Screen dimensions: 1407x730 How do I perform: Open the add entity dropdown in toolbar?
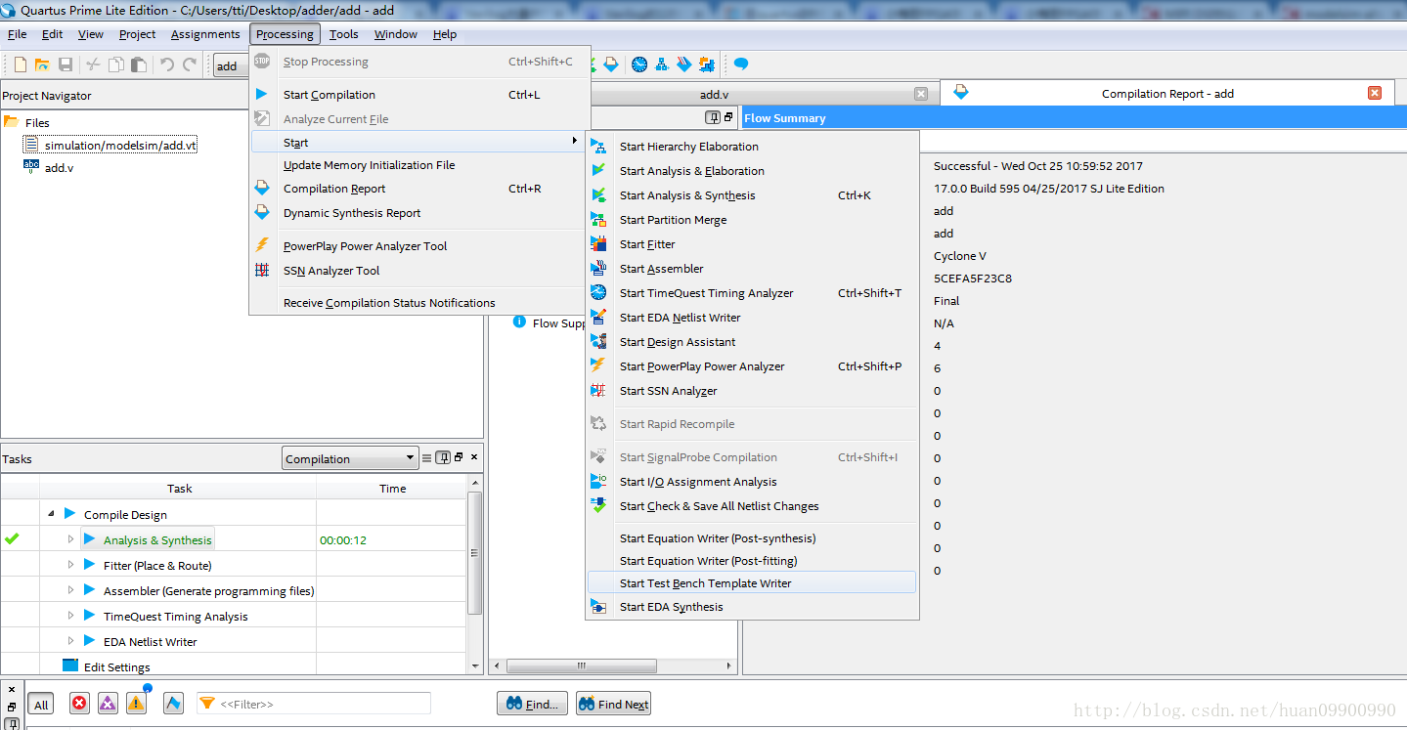232,65
